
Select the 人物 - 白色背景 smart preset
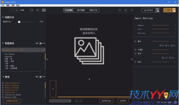(11, 68)
